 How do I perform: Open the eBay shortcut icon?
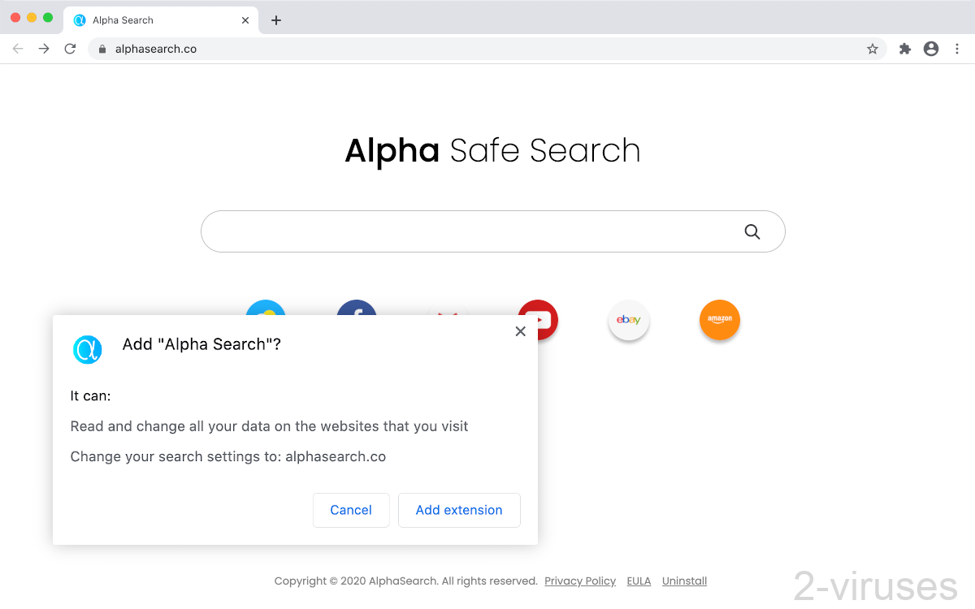tap(629, 321)
